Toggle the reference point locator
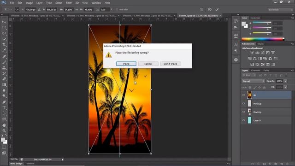Image resolution: width=295 pixels, height=166 pixels. (x=17, y=9)
